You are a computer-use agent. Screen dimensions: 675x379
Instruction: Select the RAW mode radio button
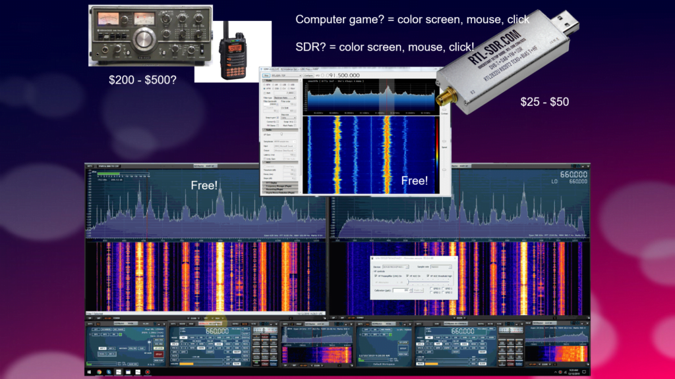[290, 89]
